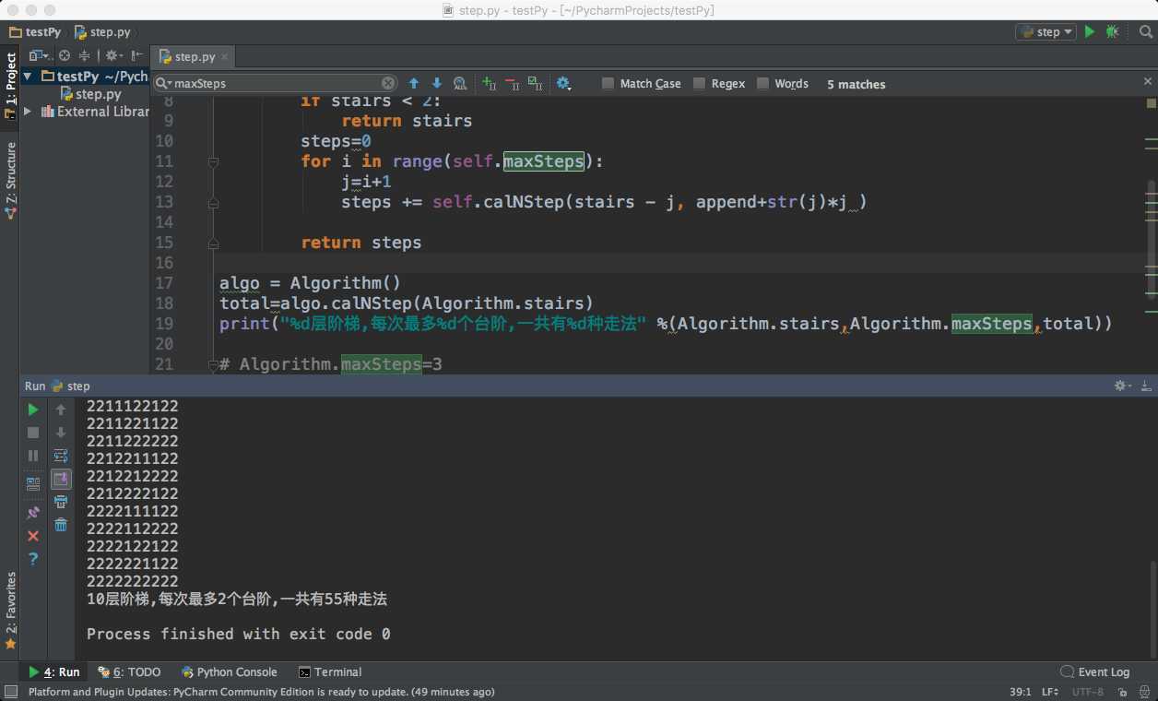
Task: Open the 6: TODO tool window tab
Action: pos(129,672)
